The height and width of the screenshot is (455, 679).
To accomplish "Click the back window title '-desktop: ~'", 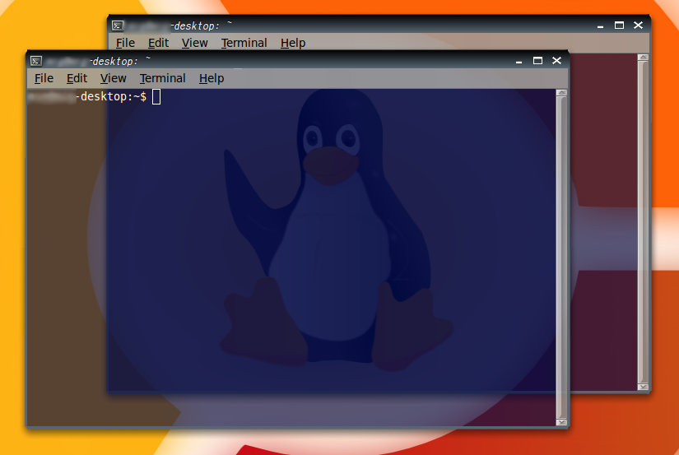I will tap(202, 26).
